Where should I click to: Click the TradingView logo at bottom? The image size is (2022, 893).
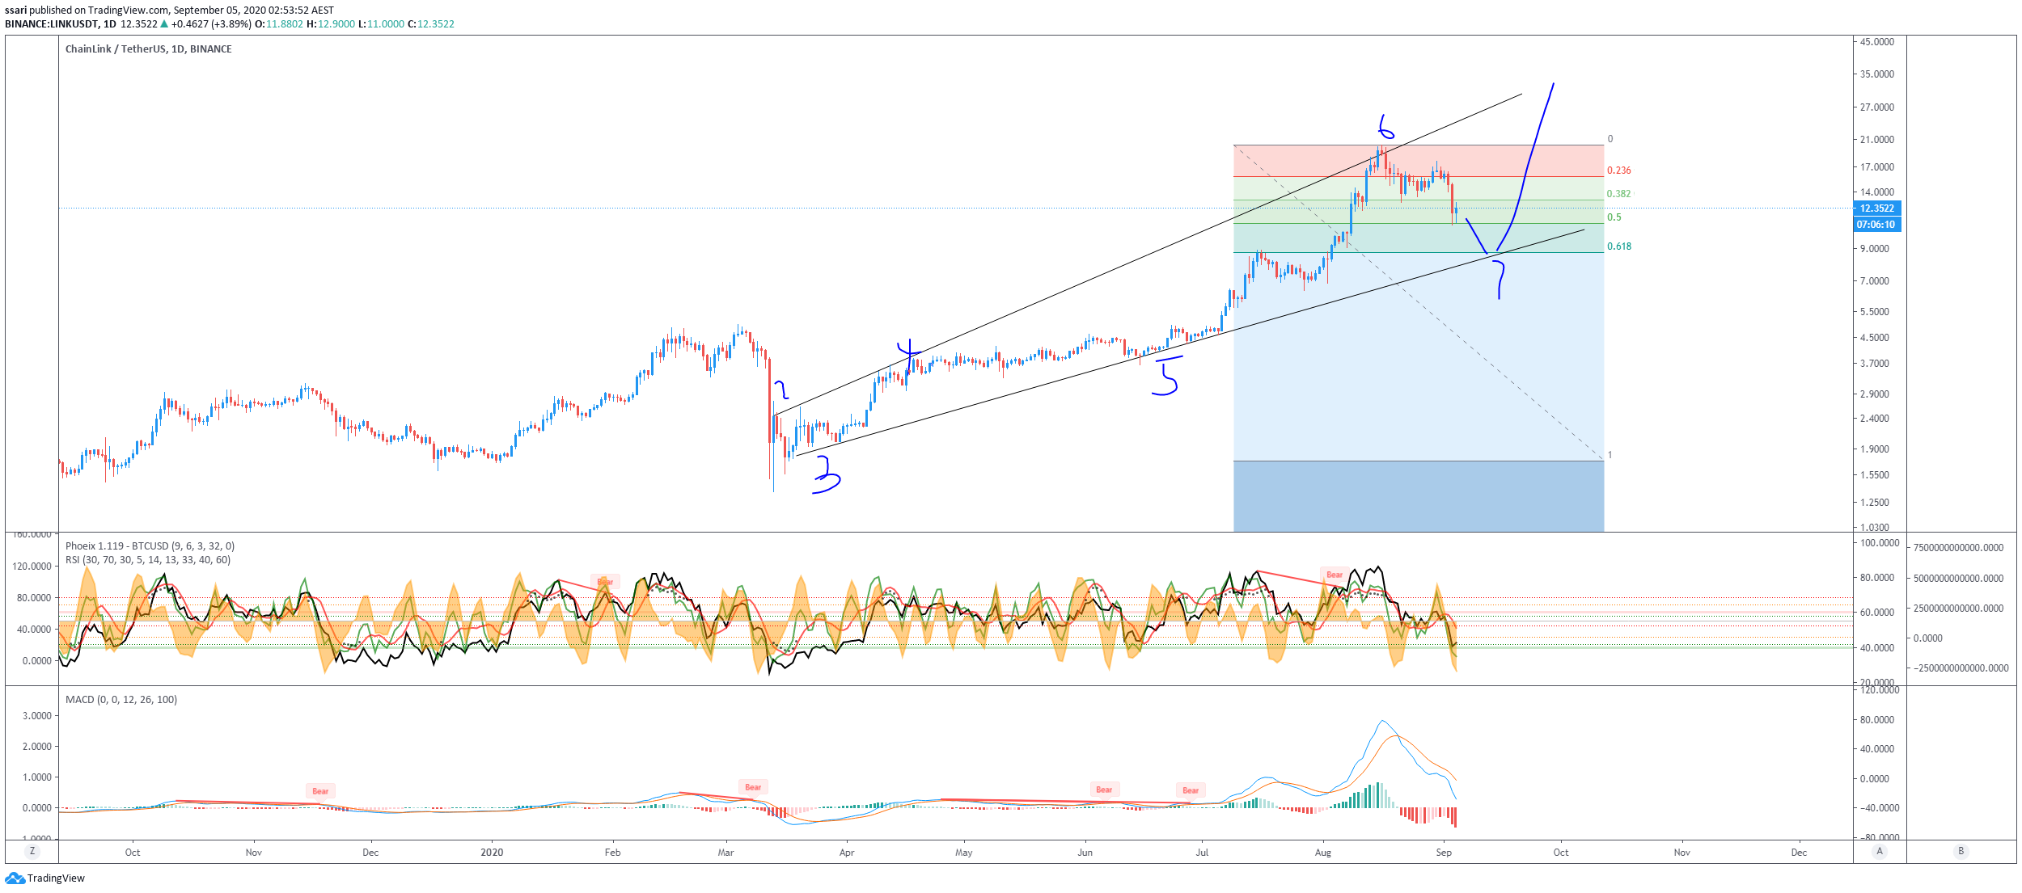point(45,878)
